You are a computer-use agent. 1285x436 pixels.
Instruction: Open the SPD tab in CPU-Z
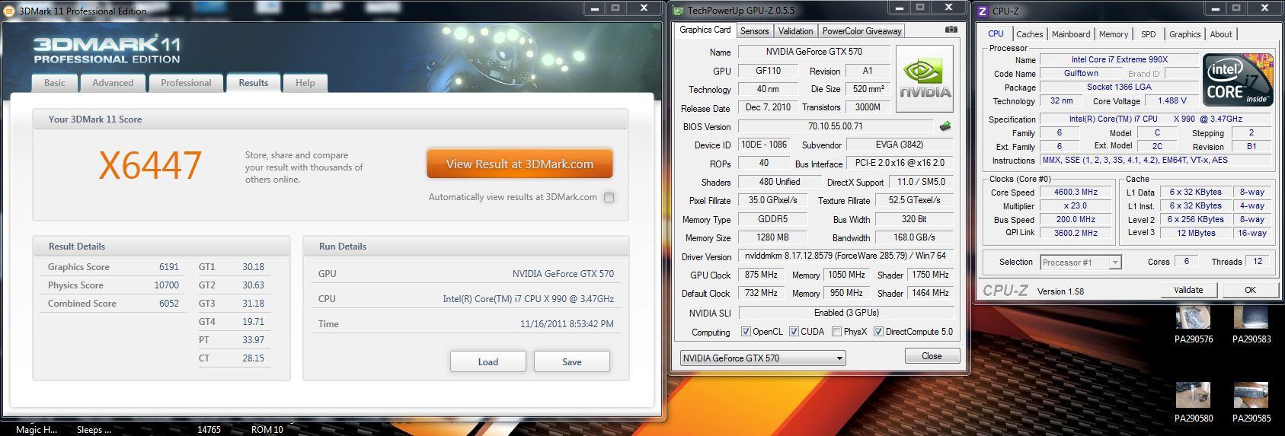tap(1148, 34)
